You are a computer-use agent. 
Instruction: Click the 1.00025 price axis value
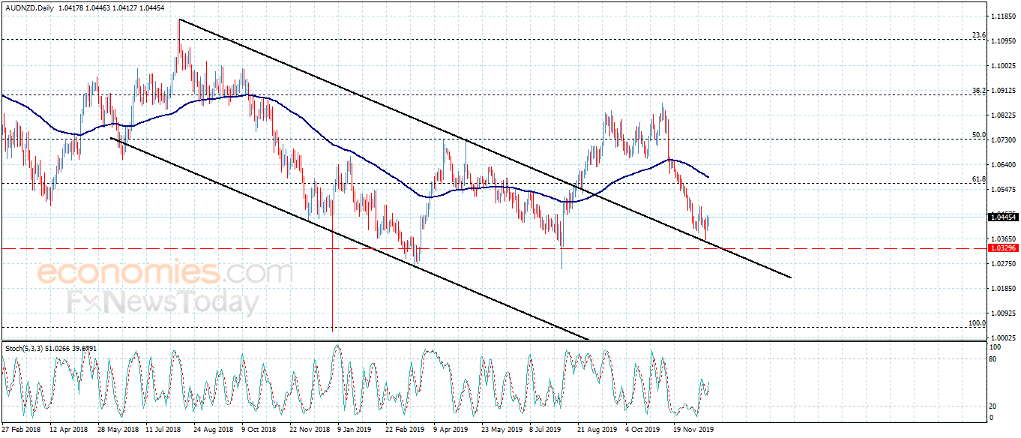[x=1003, y=338]
